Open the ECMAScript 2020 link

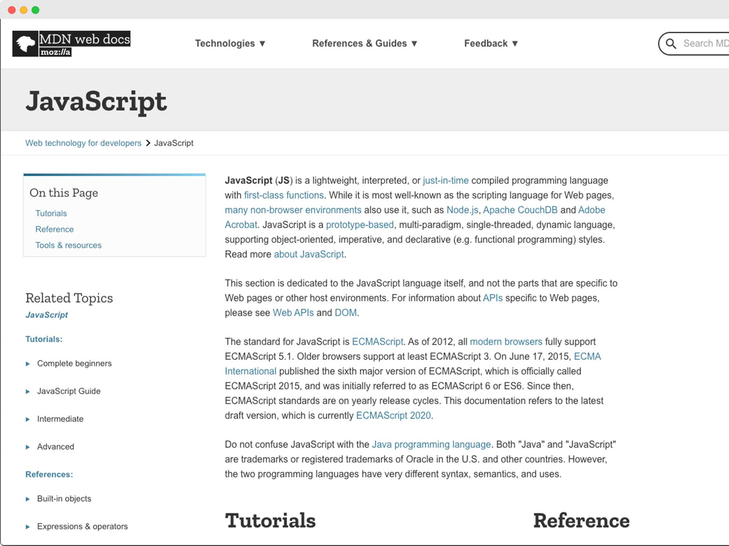[x=393, y=415]
